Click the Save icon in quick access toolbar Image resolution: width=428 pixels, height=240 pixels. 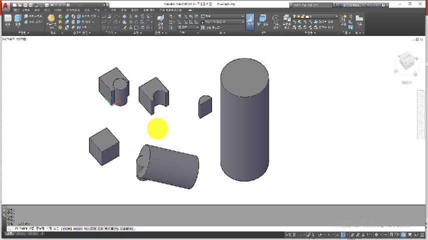click(25, 5)
